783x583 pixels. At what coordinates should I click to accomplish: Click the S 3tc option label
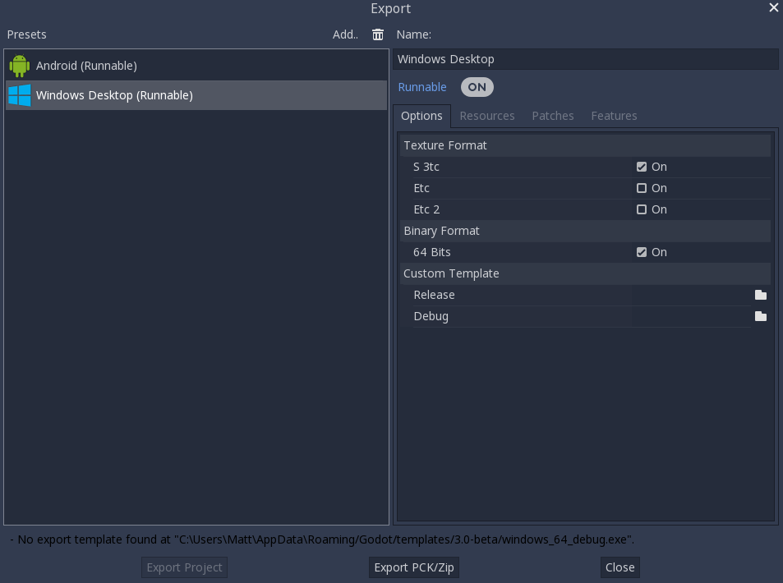pyautogui.click(x=426, y=167)
